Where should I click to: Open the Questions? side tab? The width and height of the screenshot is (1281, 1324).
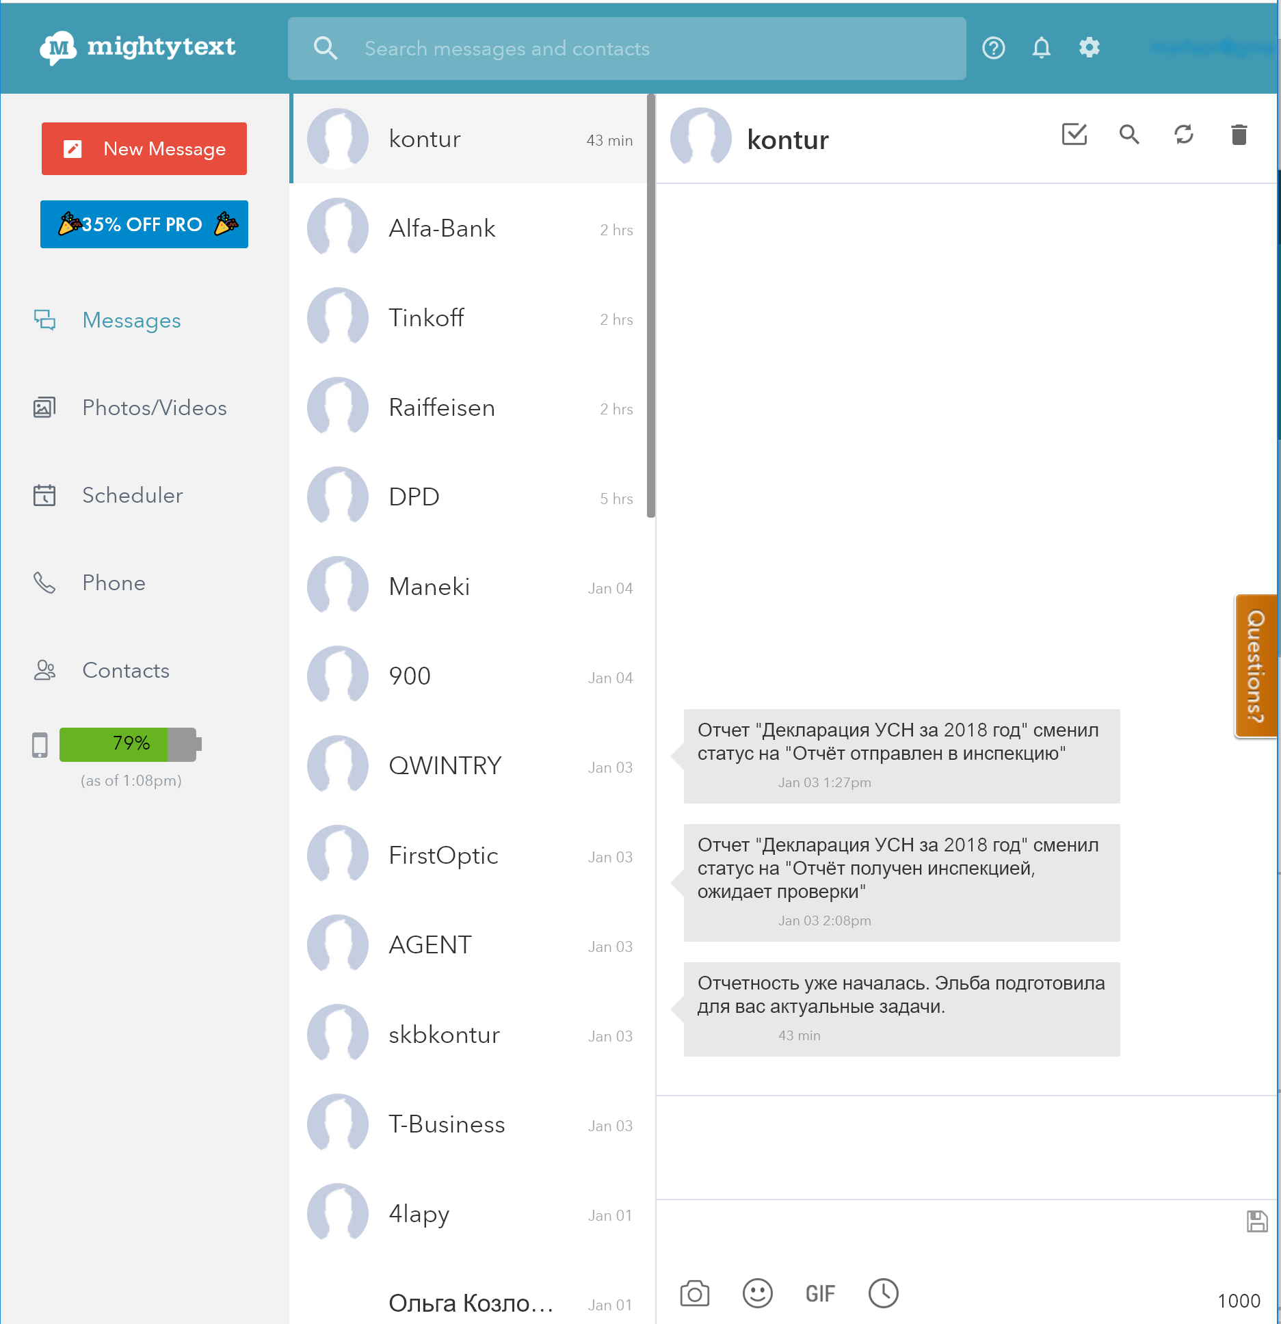pos(1256,666)
